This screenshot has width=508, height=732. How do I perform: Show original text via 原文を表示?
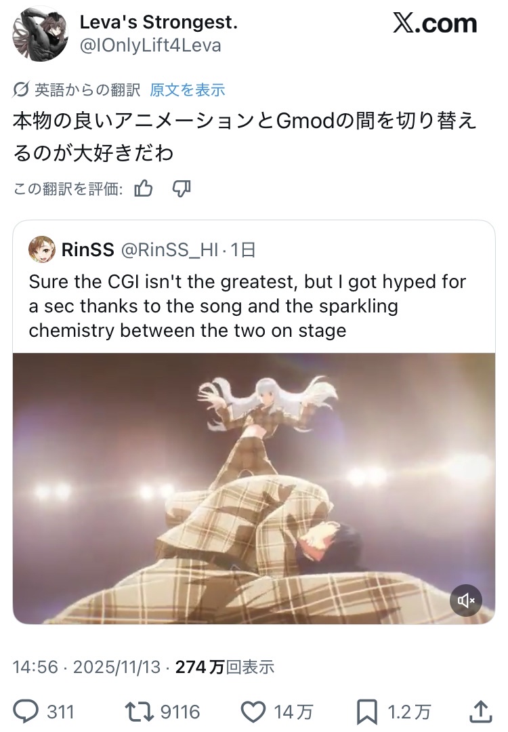[x=187, y=89]
